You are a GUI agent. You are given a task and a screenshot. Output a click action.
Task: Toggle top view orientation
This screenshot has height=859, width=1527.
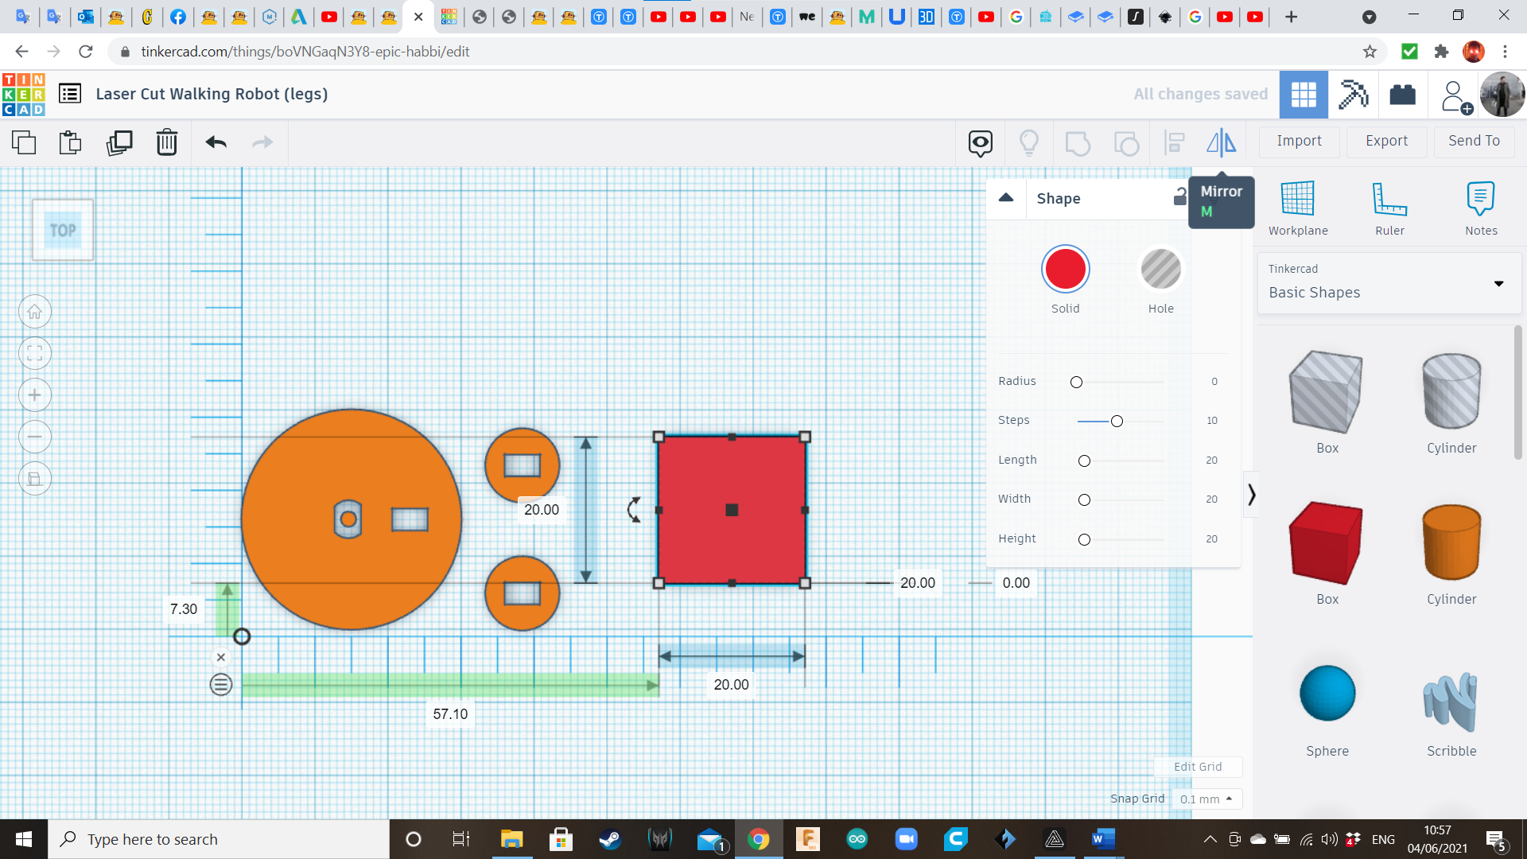(x=60, y=228)
